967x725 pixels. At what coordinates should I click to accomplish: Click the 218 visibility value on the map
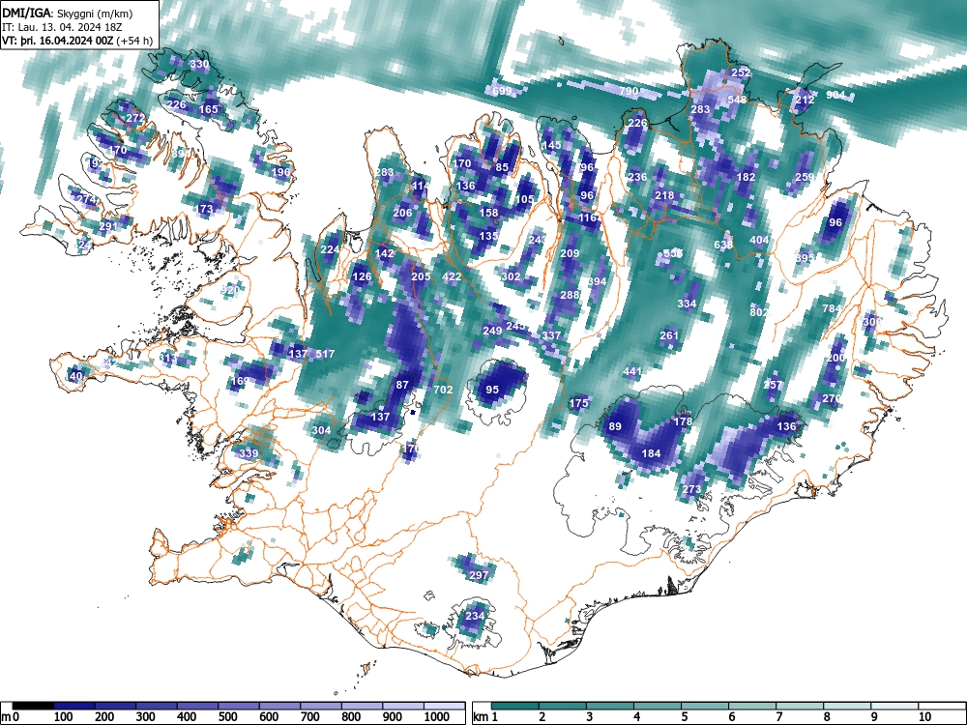tap(664, 195)
